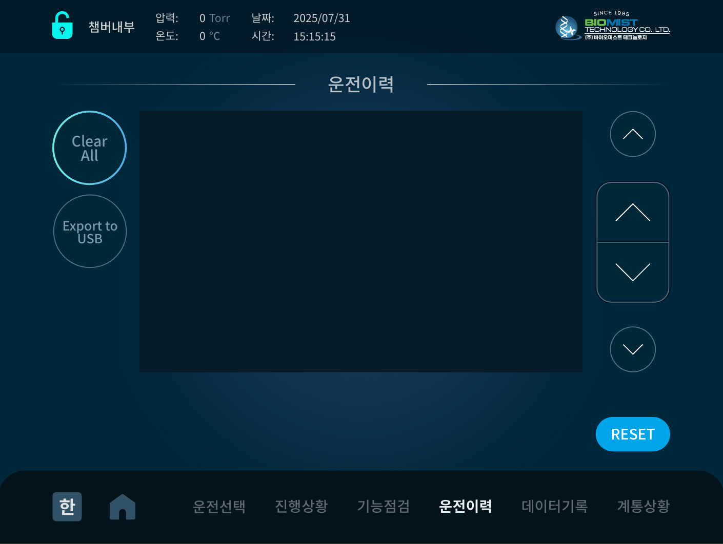Click the date value 2025/07/31

tap(322, 18)
